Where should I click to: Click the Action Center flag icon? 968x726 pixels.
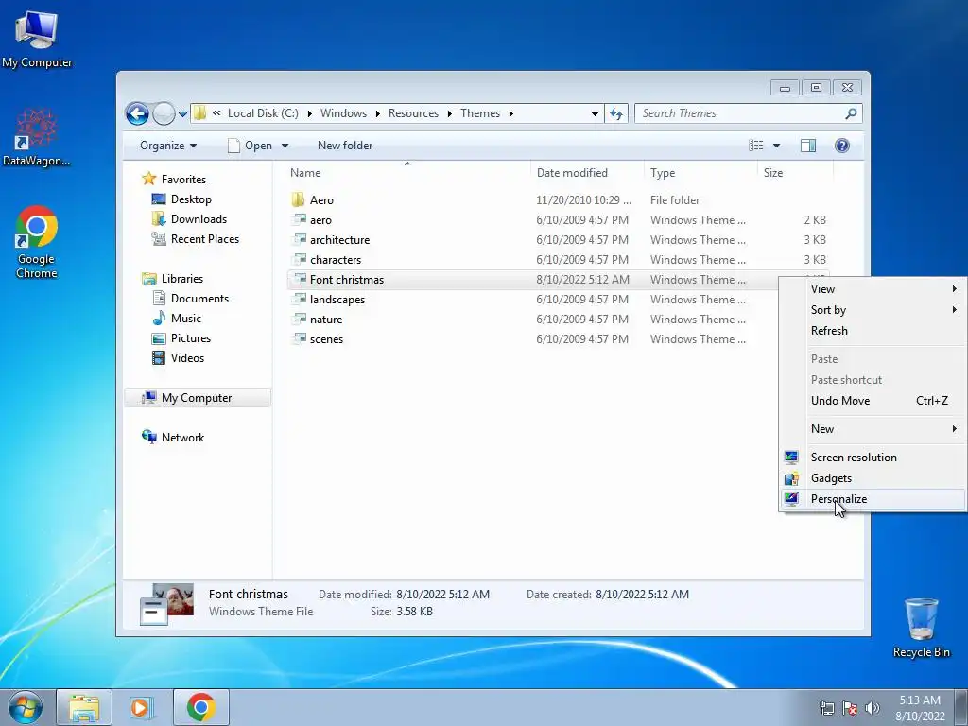pos(850,708)
